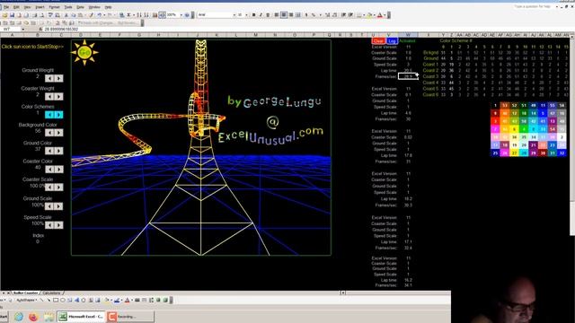Decrease Ground Weight with left arrow
Viewport: 575px width, 323px height.
pyautogui.click(x=49, y=78)
